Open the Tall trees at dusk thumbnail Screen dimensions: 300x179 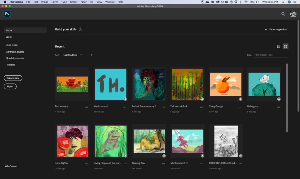click(x=187, y=84)
